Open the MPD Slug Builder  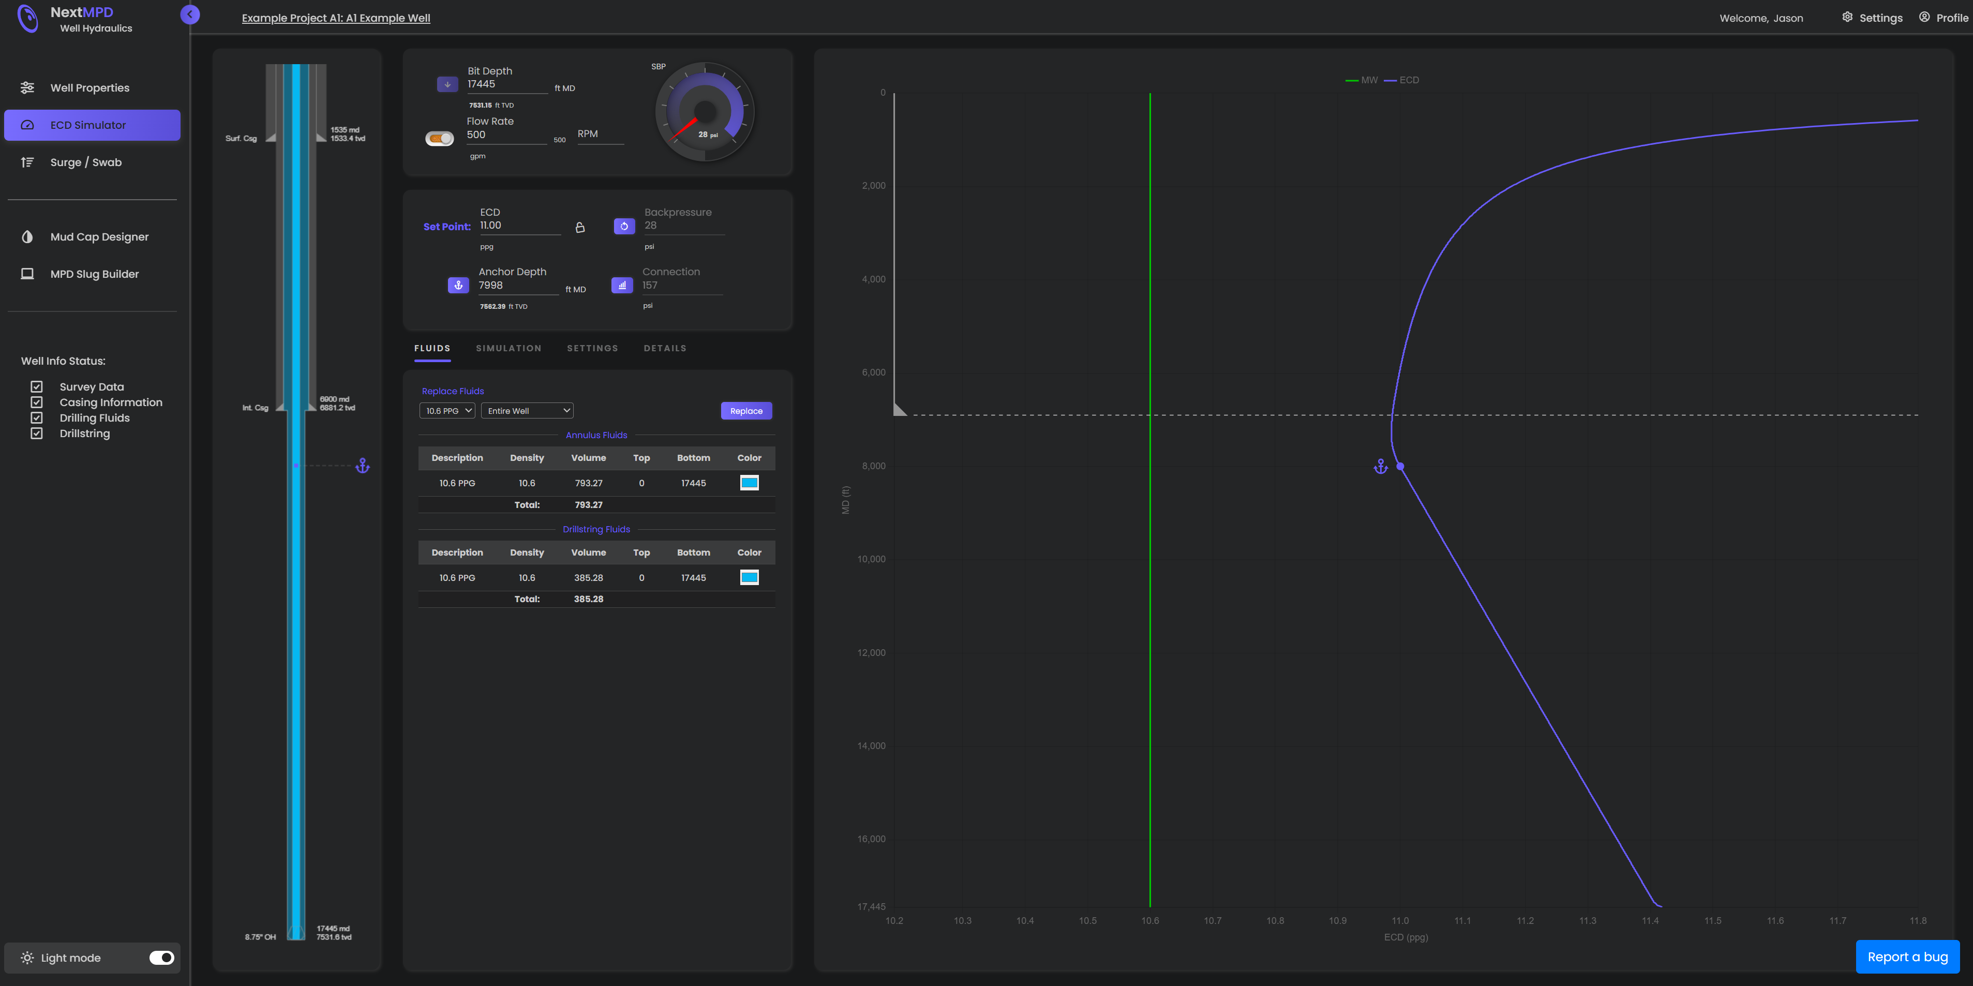click(x=94, y=274)
